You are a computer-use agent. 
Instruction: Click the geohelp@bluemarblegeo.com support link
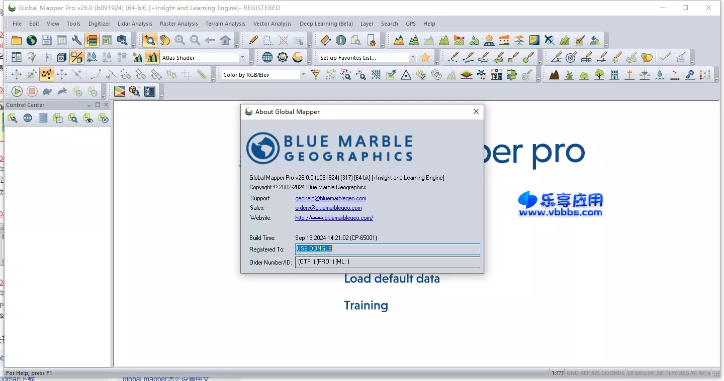330,198
